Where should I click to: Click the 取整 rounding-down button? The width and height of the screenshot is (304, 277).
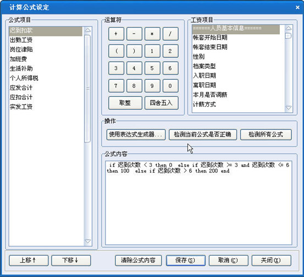click(x=125, y=103)
